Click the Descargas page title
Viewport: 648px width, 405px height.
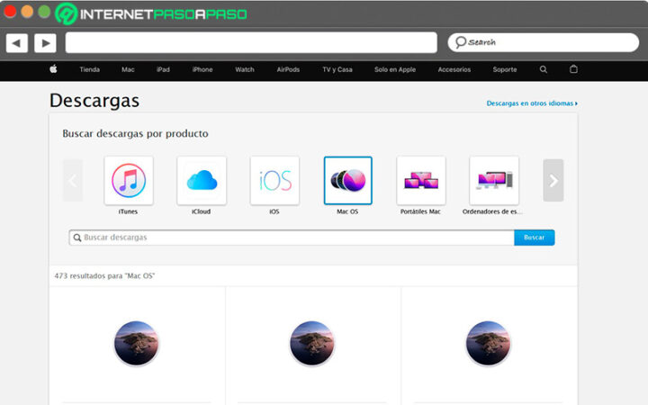pos(94,101)
